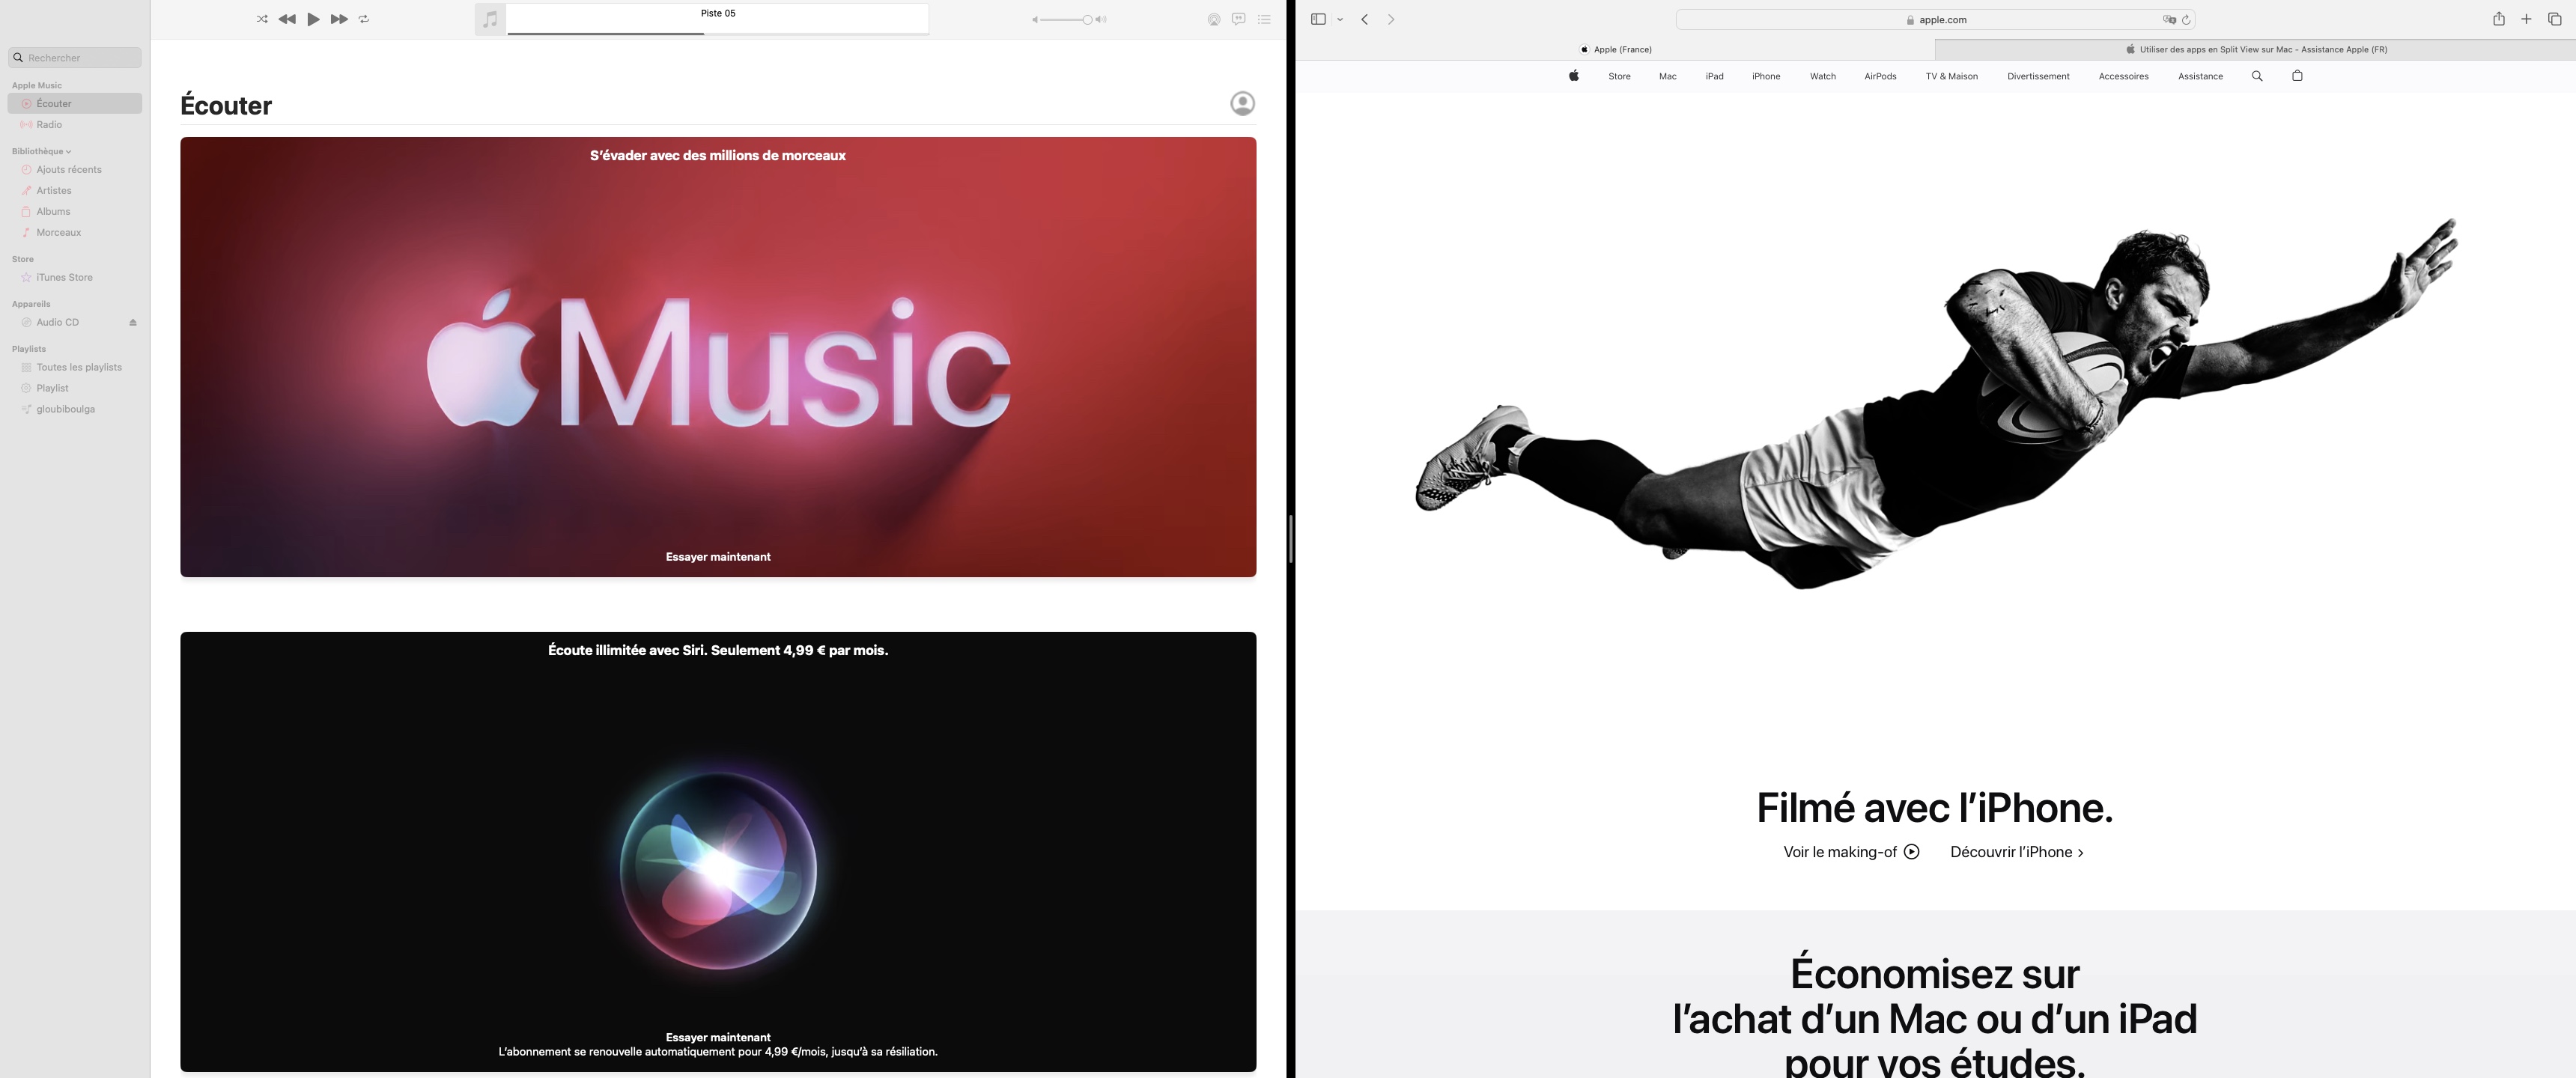The image size is (2576, 1078).
Task: Show the Up Next queue list icon
Action: coord(1264,19)
